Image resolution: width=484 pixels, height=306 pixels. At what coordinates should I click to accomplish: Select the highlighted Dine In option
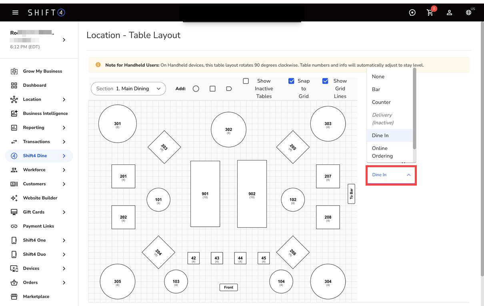tap(390, 135)
